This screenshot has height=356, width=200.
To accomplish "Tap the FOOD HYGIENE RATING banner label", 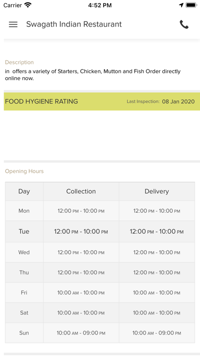I will click(x=41, y=101).
